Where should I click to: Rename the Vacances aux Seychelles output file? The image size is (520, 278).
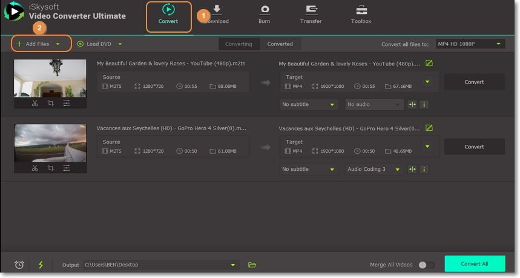point(429,128)
